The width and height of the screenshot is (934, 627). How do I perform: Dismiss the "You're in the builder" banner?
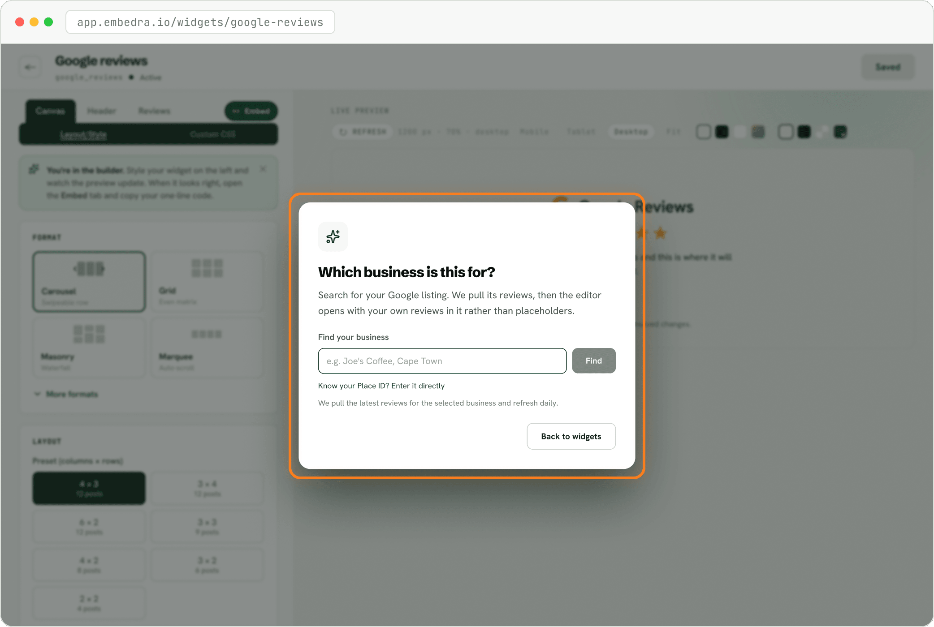tap(263, 169)
